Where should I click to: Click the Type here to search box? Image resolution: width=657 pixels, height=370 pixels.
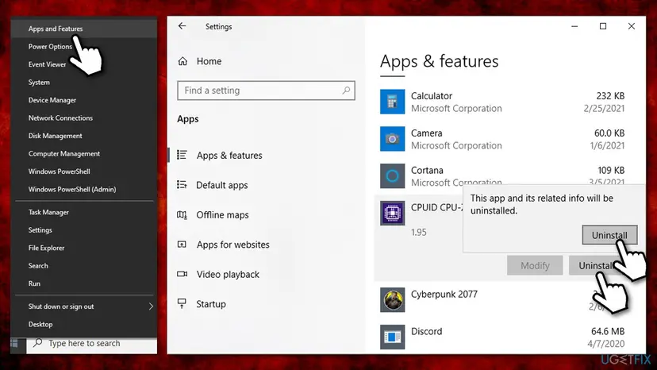(92, 344)
